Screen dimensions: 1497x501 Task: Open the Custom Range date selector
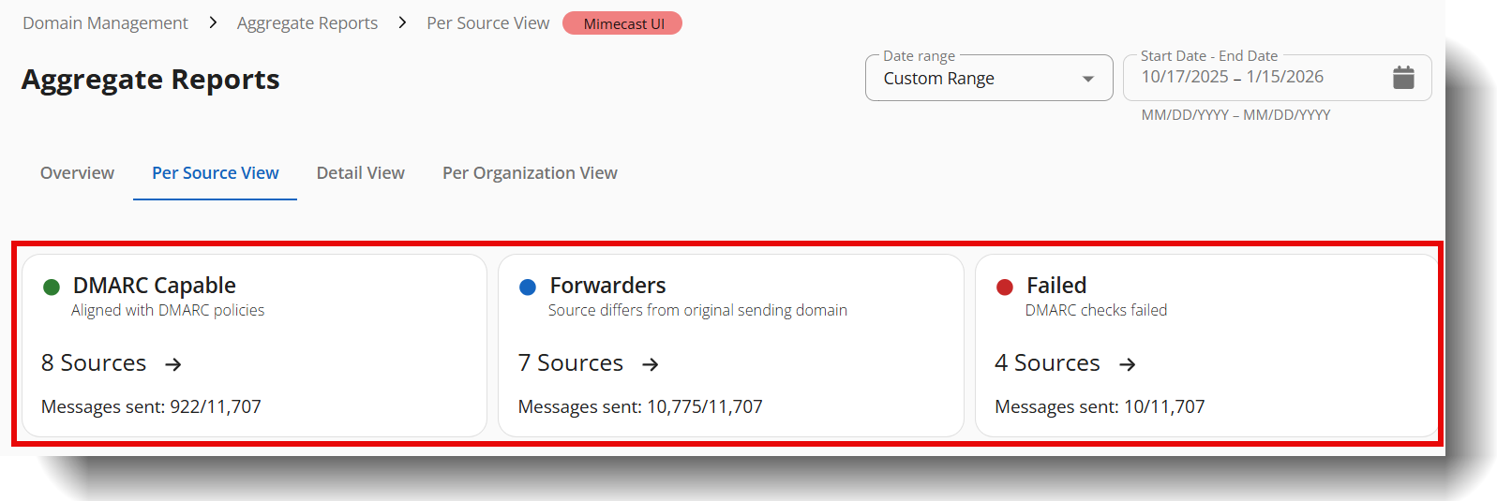[x=975, y=79]
